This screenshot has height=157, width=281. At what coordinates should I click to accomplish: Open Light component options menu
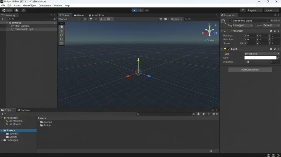pos(279,49)
